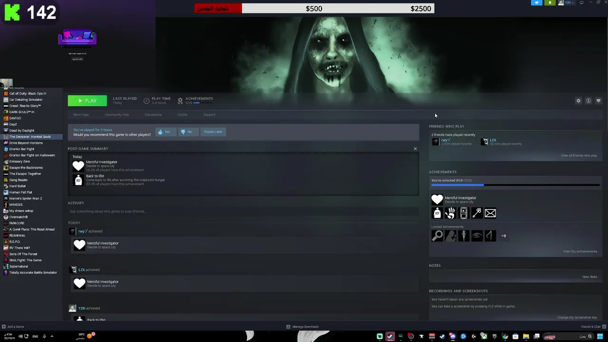
Task: Select Dead by Daylight in library
Action: point(21,131)
